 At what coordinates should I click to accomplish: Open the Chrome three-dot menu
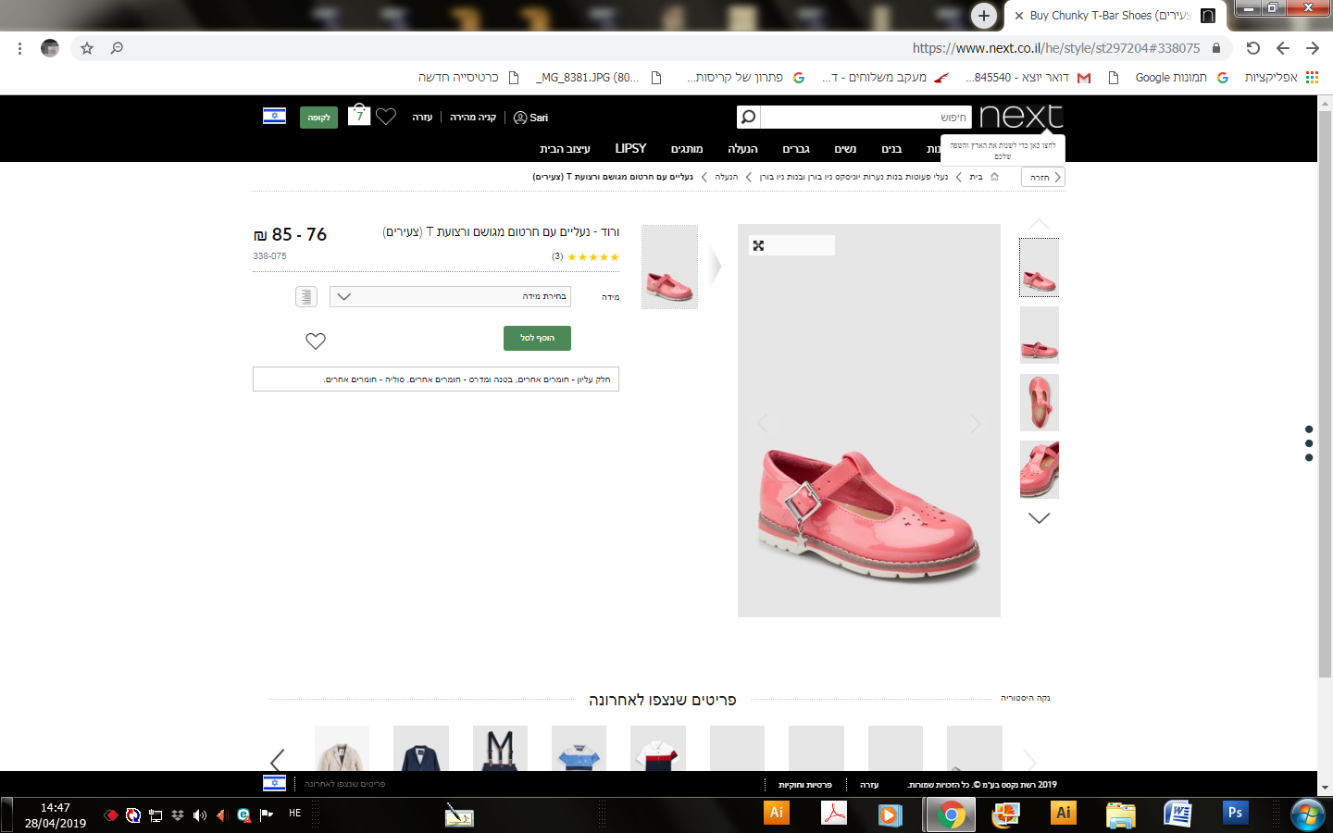point(19,48)
